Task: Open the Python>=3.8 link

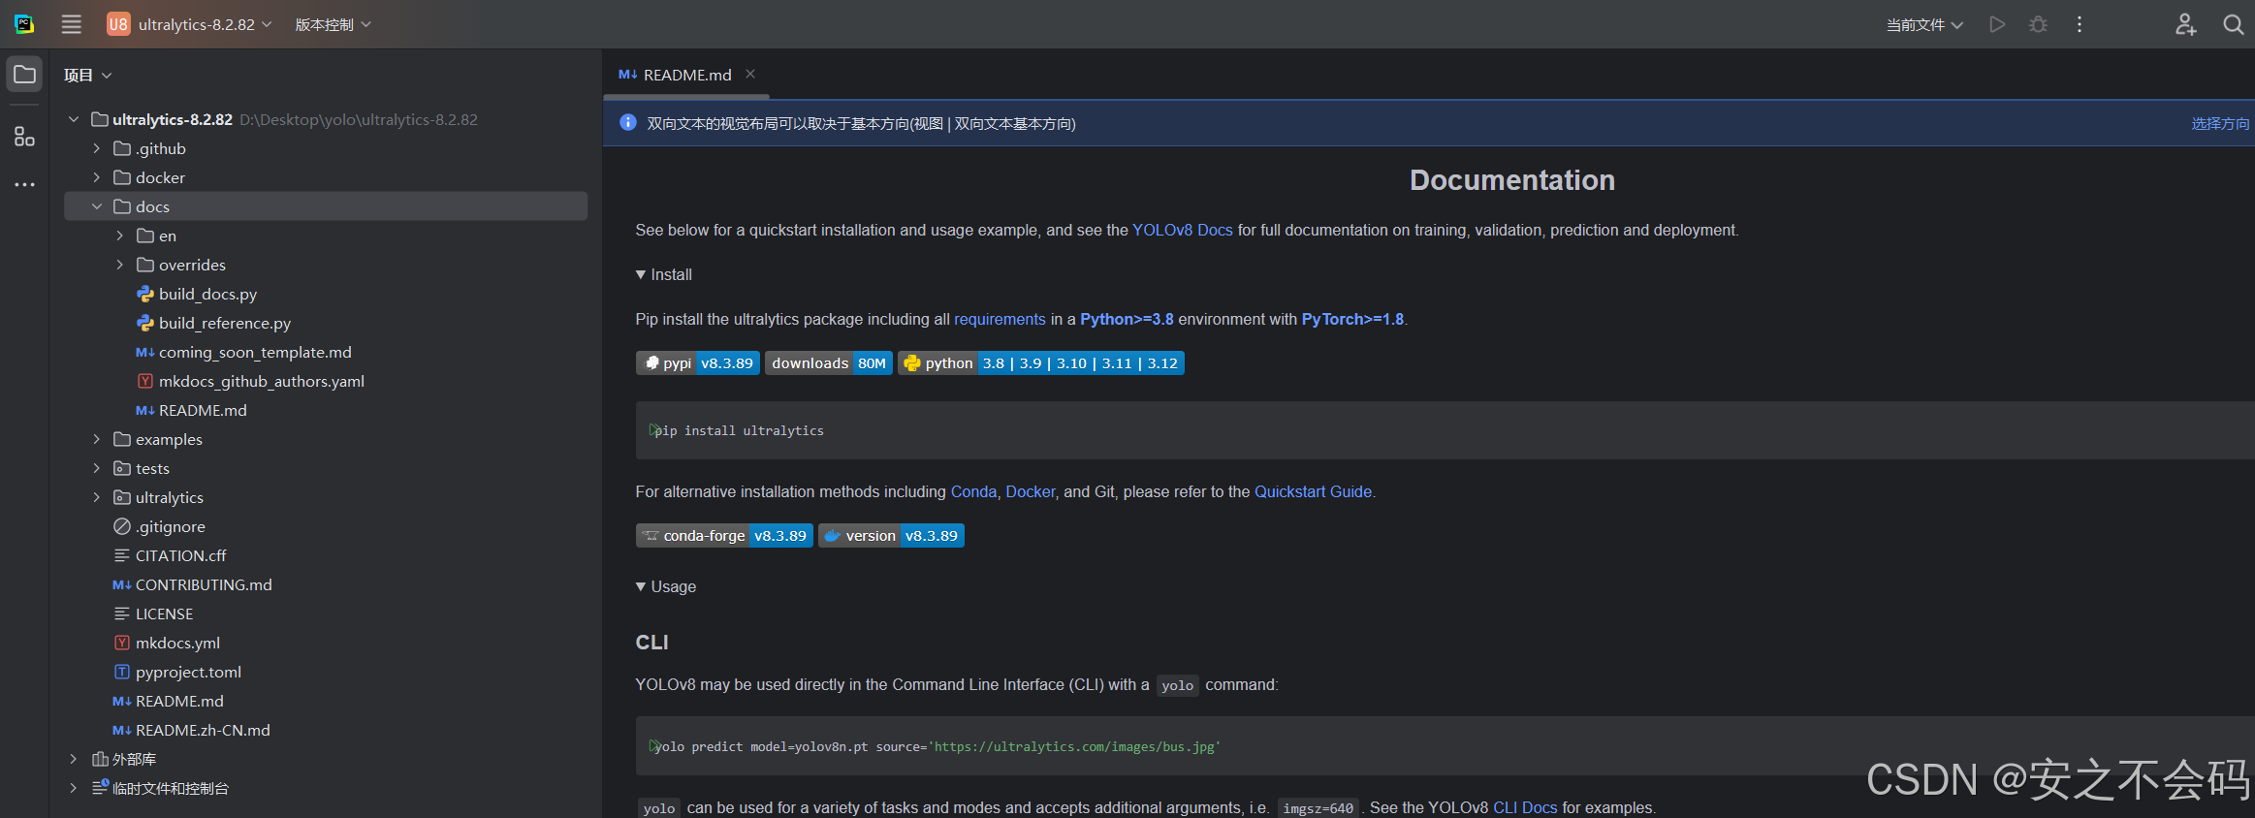Action: point(1127,319)
